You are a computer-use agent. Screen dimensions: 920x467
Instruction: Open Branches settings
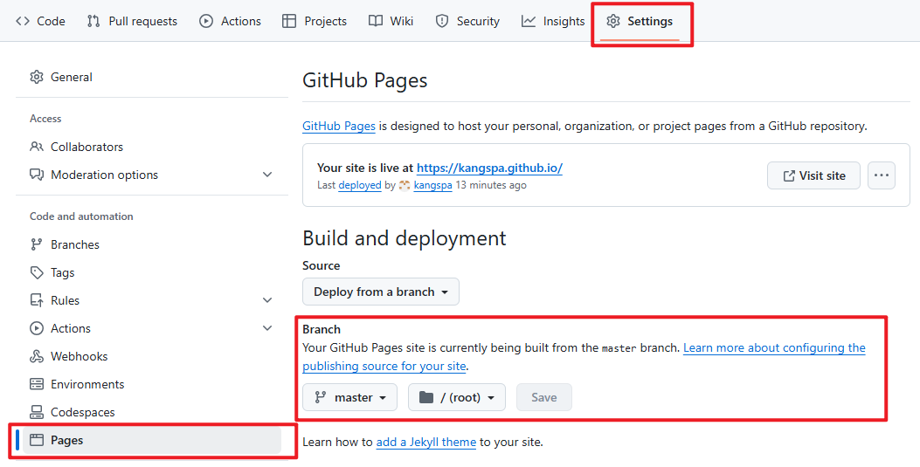[x=151, y=244]
